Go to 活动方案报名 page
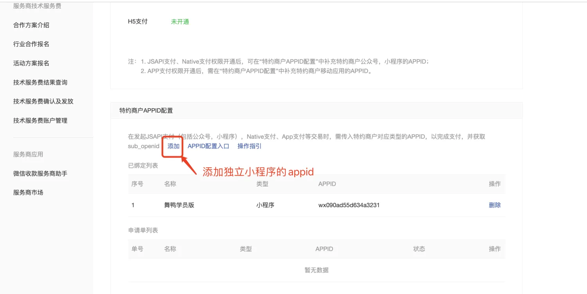 tap(31, 63)
